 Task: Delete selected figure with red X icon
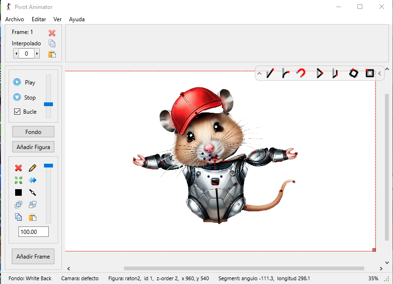coord(18,168)
